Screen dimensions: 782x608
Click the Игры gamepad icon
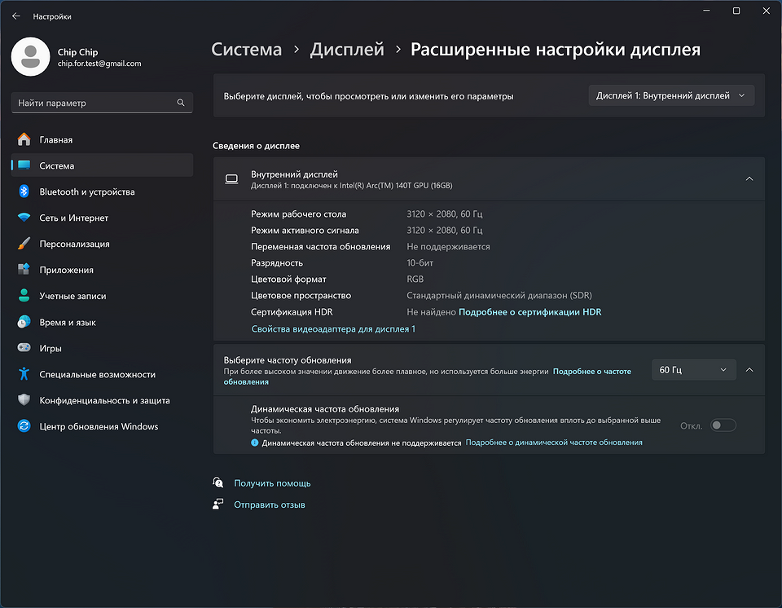(x=24, y=348)
